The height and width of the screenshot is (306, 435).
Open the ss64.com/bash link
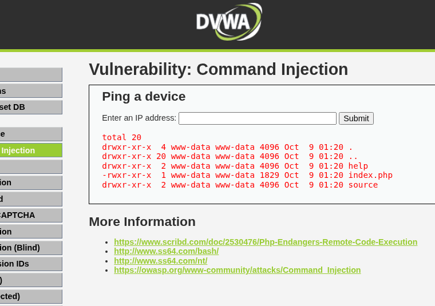click(166, 251)
